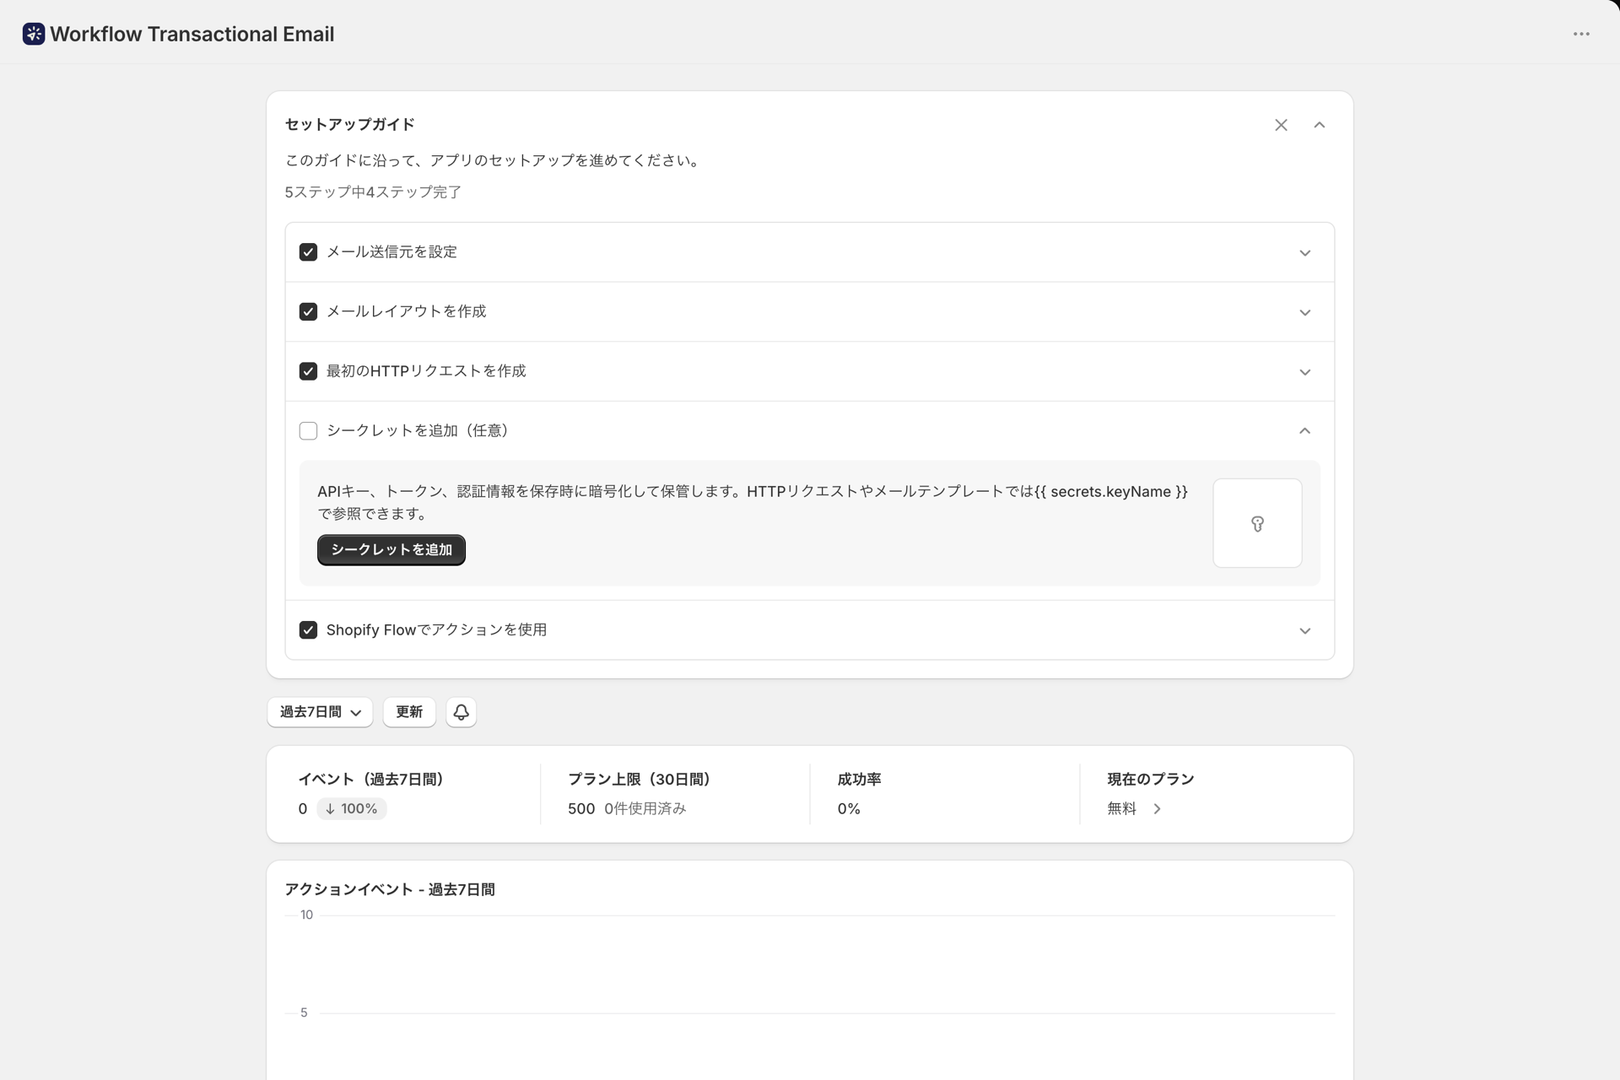Click the key icon illustration box

(1257, 523)
